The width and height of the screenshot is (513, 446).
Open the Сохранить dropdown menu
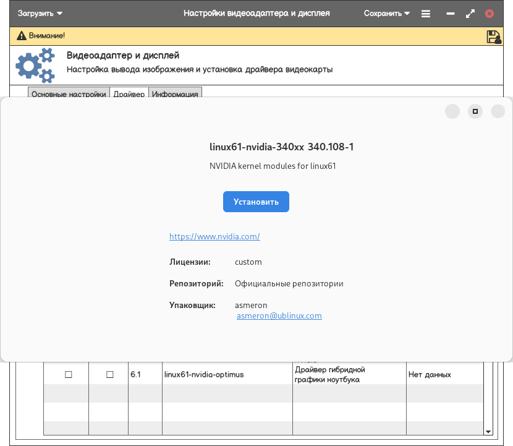coord(386,14)
